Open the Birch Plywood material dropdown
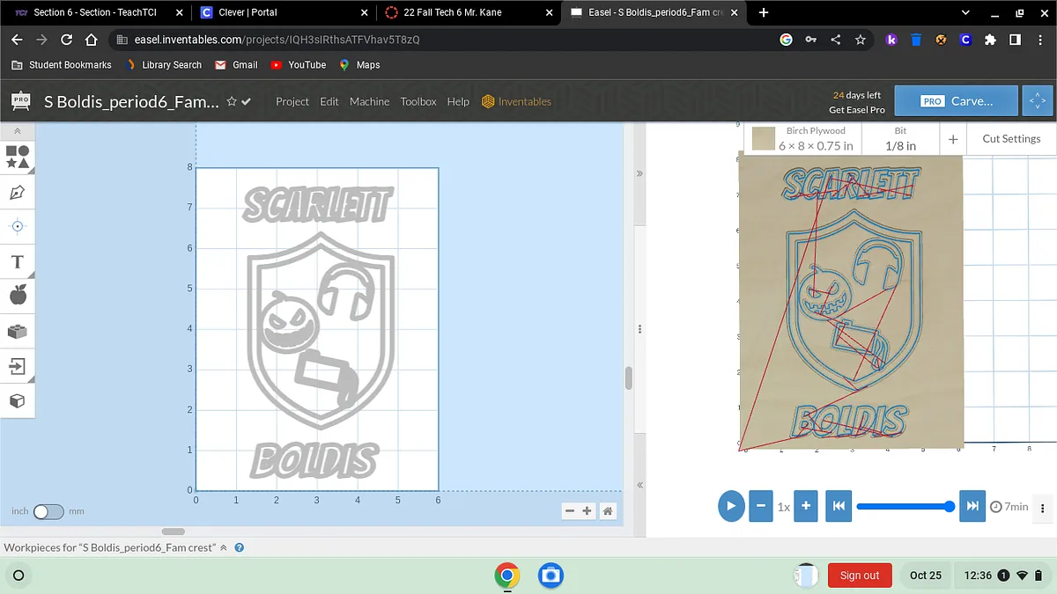 802,138
